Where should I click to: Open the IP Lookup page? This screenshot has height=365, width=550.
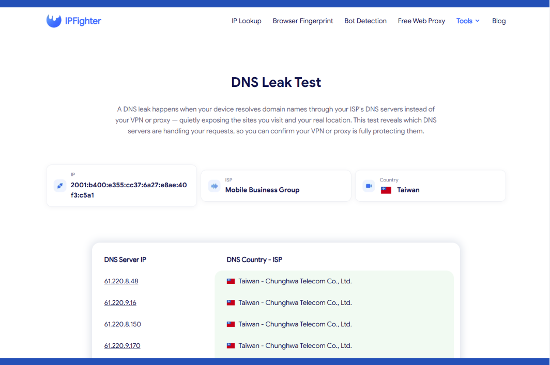click(246, 21)
